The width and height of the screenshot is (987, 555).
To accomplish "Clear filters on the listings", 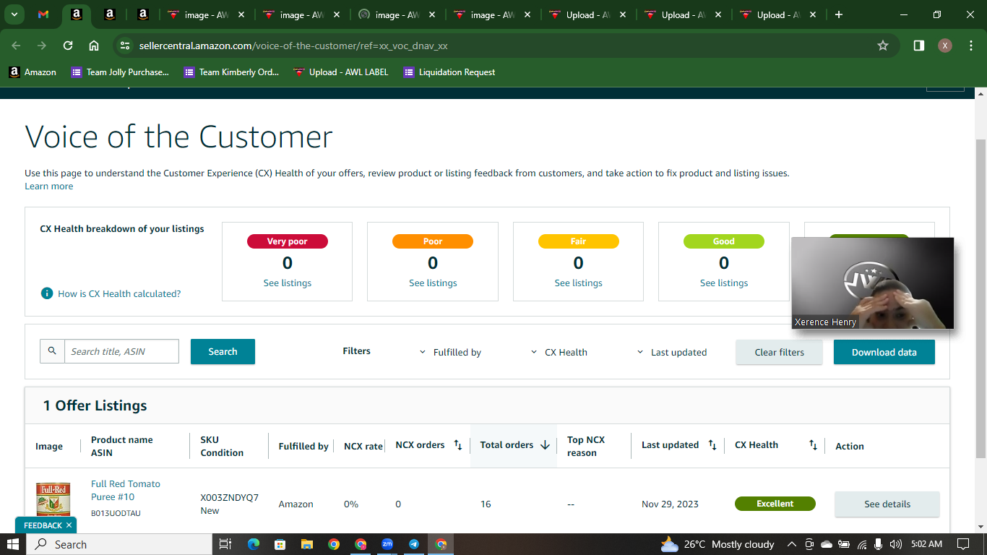I will (x=779, y=352).
